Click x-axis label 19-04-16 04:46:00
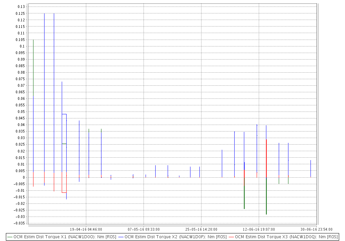 point(86,229)
